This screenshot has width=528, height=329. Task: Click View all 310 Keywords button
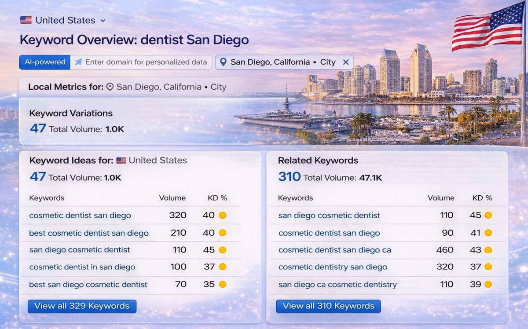(x=328, y=306)
